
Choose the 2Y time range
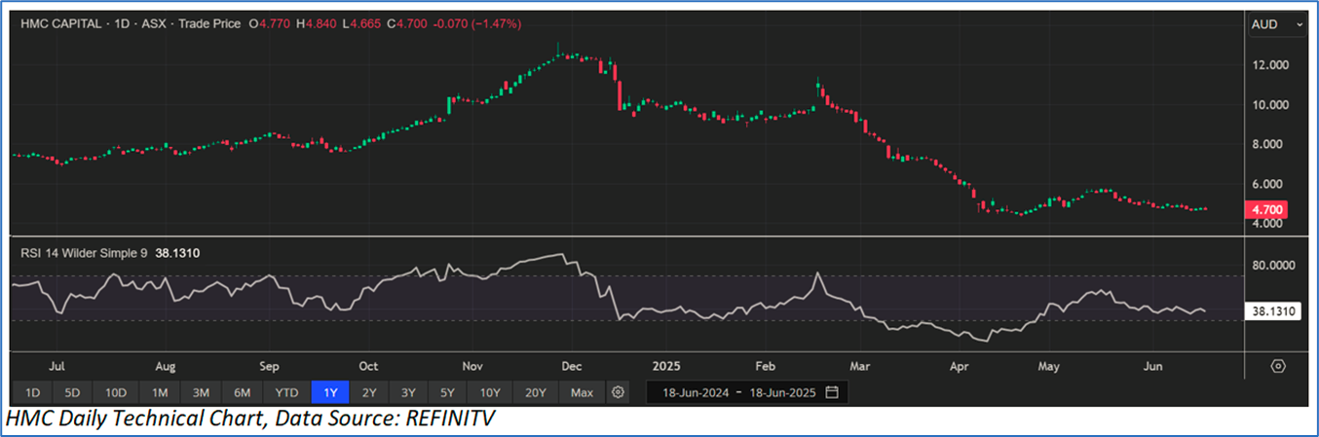pyautogui.click(x=369, y=392)
